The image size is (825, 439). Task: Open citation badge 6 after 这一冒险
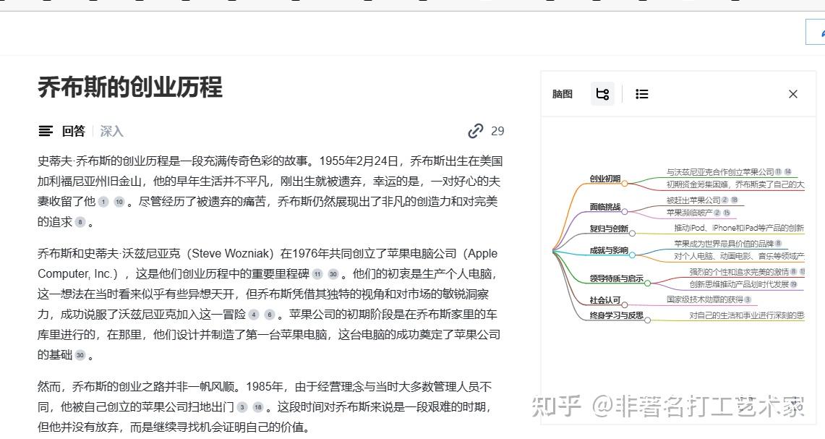pyautogui.click(x=270, y=315)
